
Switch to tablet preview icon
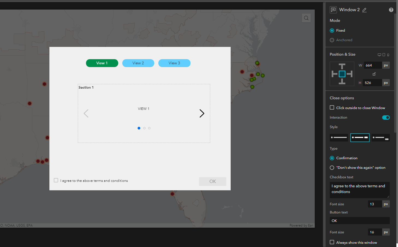(x=383, y=54)
